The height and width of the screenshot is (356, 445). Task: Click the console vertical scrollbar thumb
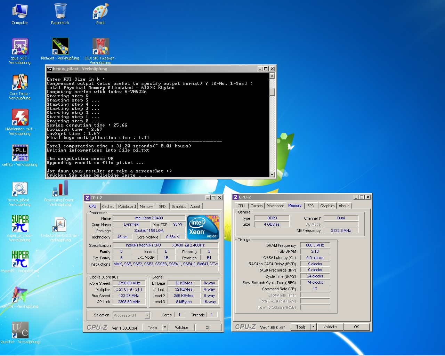[x=272, y=92]
